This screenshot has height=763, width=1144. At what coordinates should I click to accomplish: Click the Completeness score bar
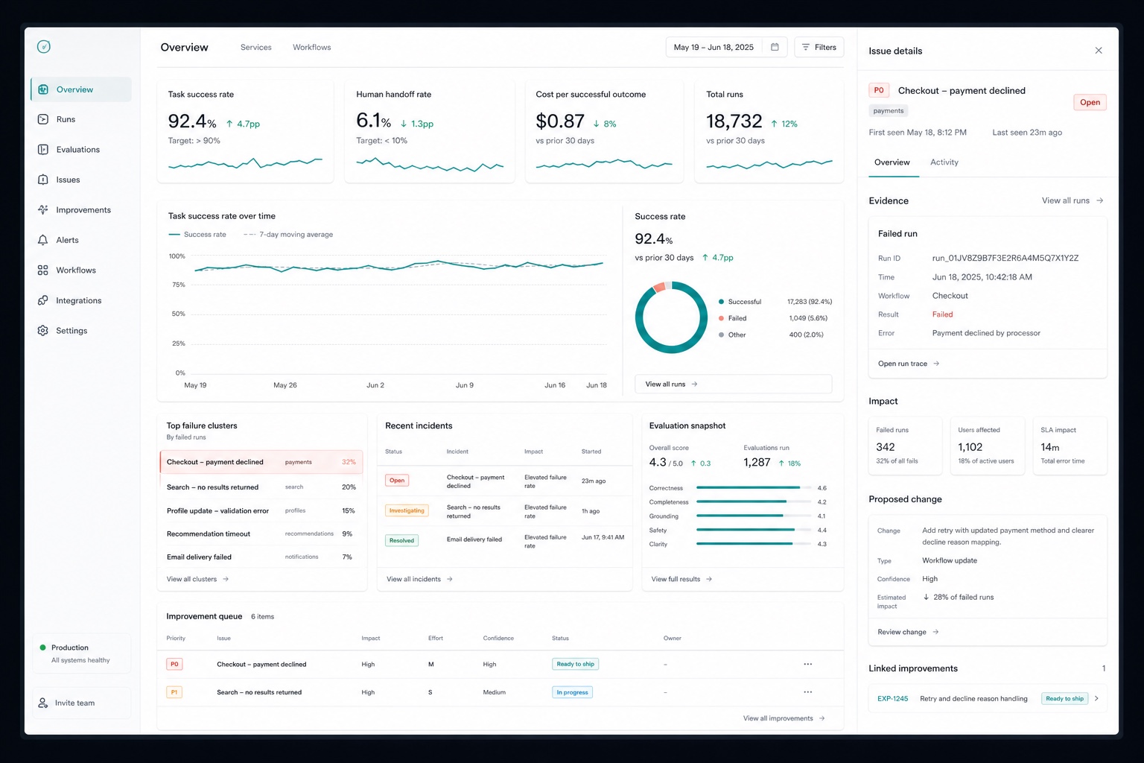[x=754, y=502]
